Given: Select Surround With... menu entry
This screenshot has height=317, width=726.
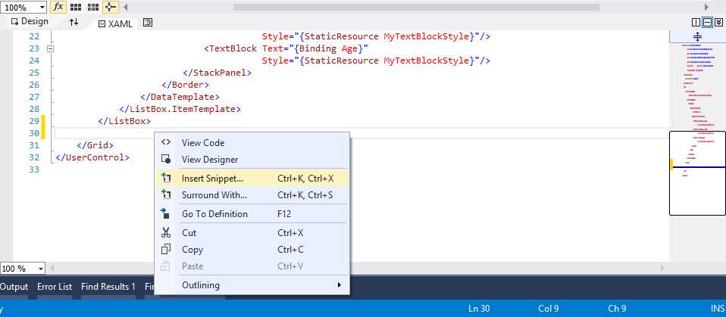Looking at the screenshot, I should pos(252,195).
